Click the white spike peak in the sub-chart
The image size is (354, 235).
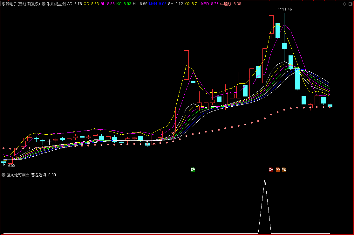tap(265, 179)
